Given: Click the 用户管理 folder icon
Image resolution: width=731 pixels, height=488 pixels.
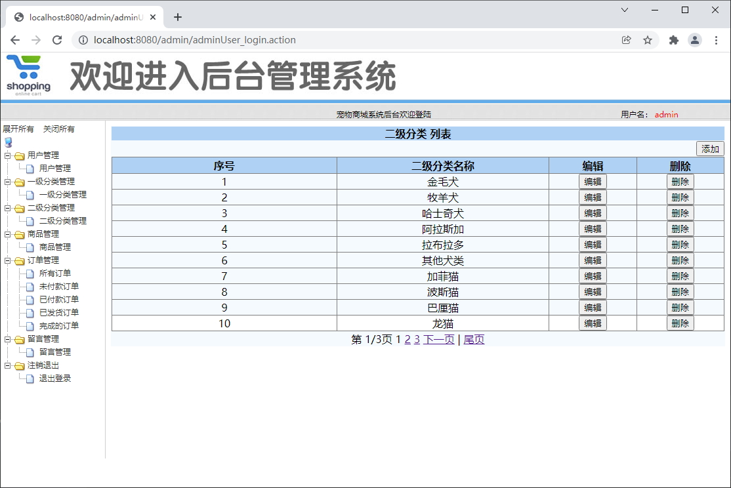Looking at the screenshot, I should 19,155.
